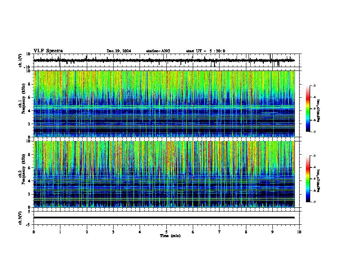The width and height of the screenshot is (337, 260).
Task: Click the "8" kHz tick on ch.1 spectrogram
Action: coord(30,84)
